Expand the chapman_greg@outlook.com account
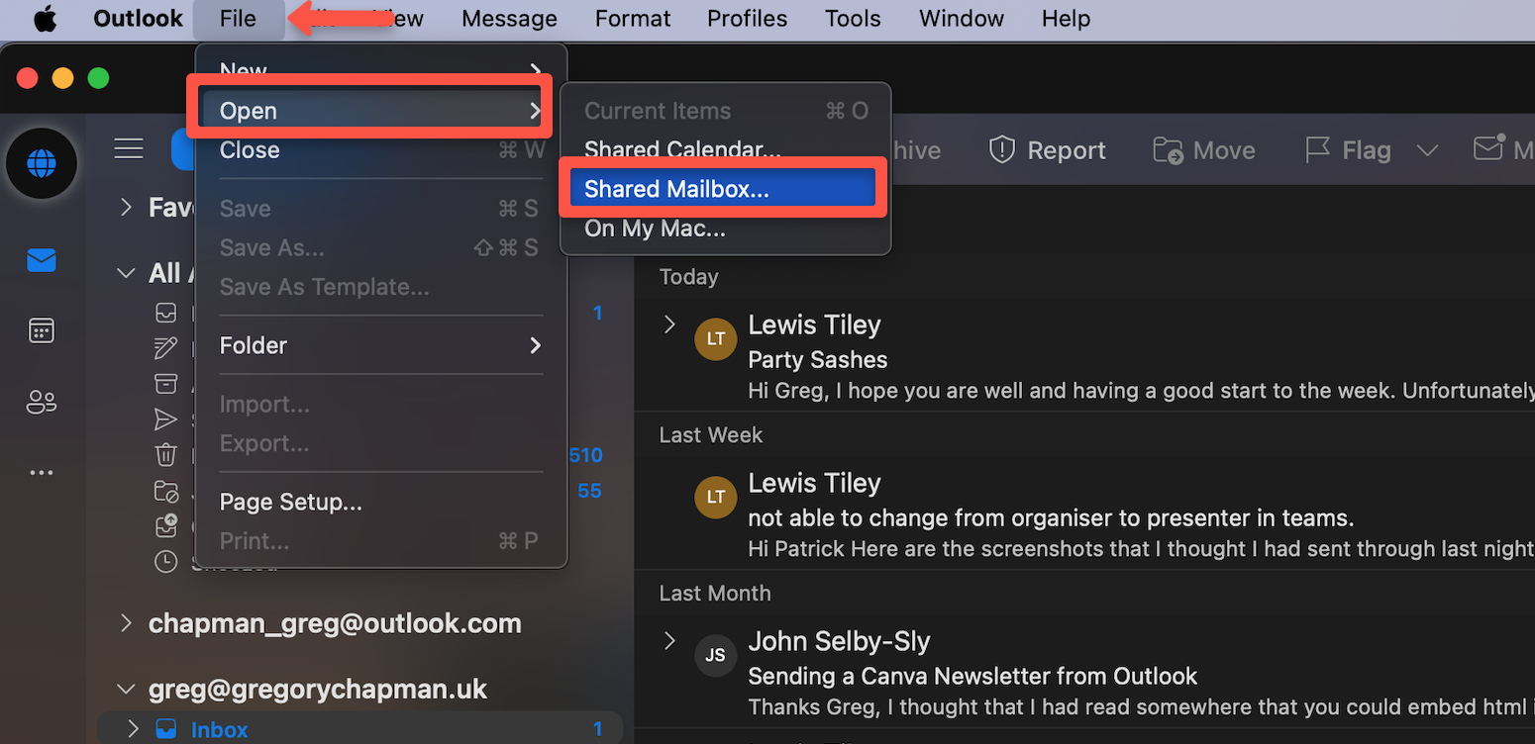Image resolution: width=1535 pixels, height=744 pixels. click(126, 623)
